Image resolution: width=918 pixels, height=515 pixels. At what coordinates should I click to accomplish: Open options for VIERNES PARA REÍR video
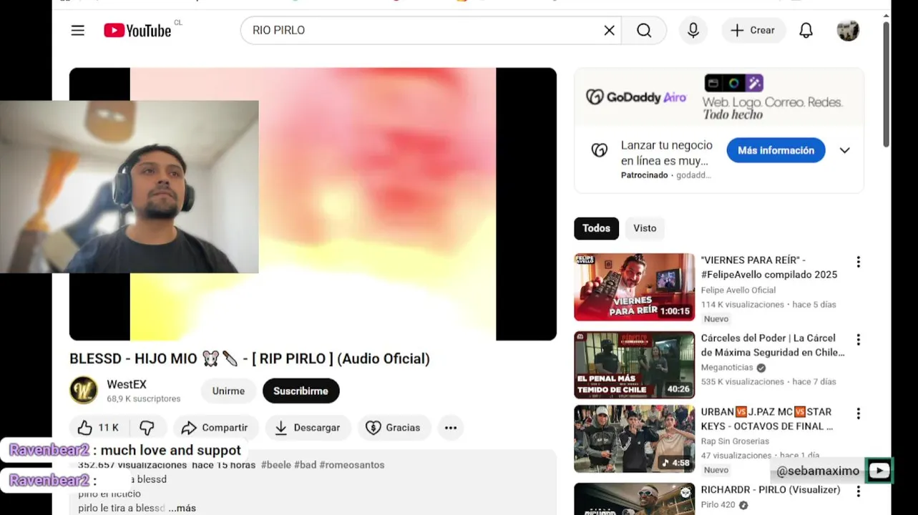pos(858,262)
